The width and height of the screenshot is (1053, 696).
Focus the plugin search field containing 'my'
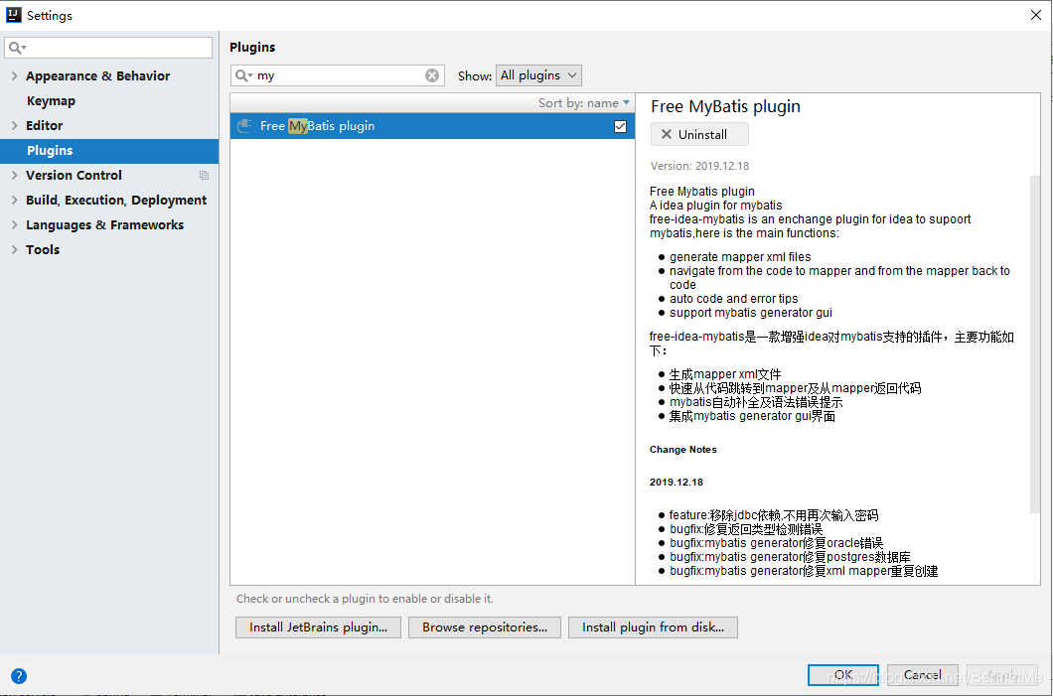tap(338, 75)
